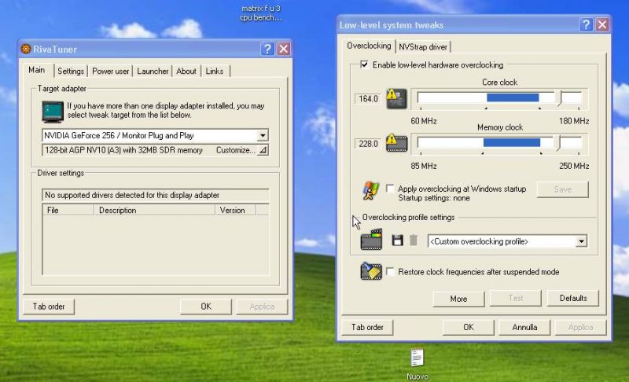Image resolution: width=629 pixels, height=382 pixels.
Task: Switch to the Main tab
Action: pos(36,70)
